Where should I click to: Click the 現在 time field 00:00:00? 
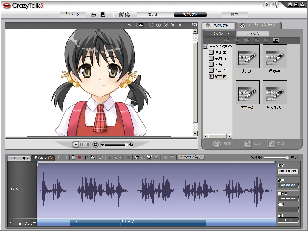coord(288,186)
